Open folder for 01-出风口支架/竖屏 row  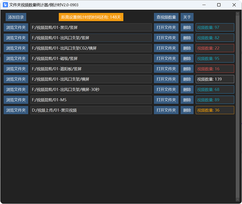tap(166, 38)
